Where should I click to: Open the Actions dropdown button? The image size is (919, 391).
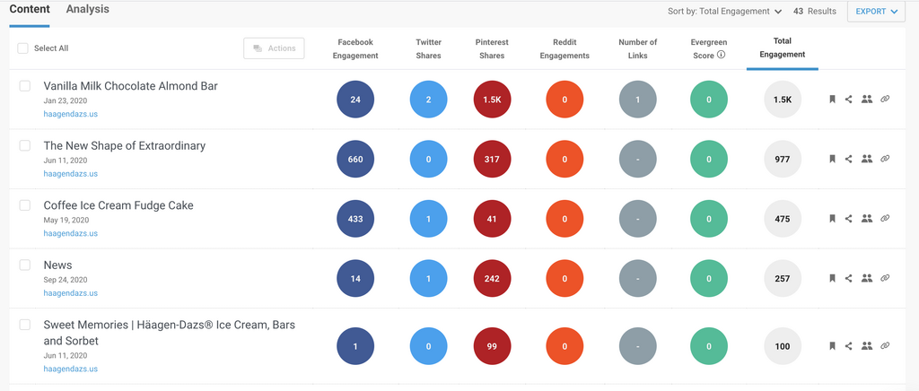pos(274,48)
